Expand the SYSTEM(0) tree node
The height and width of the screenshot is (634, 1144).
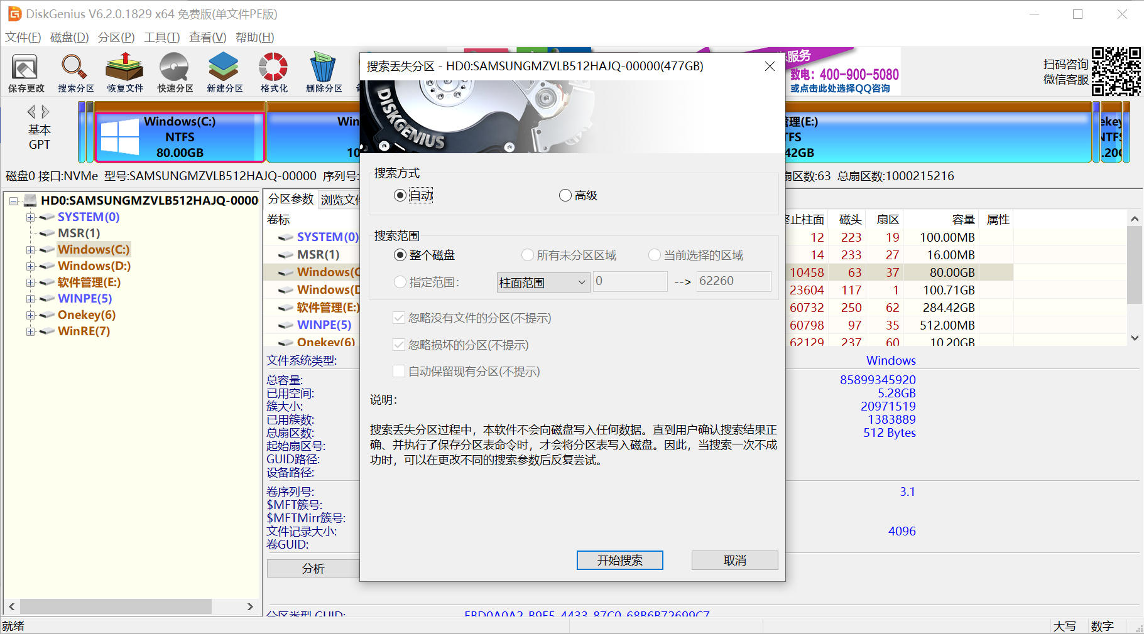[x=30, y=217]
